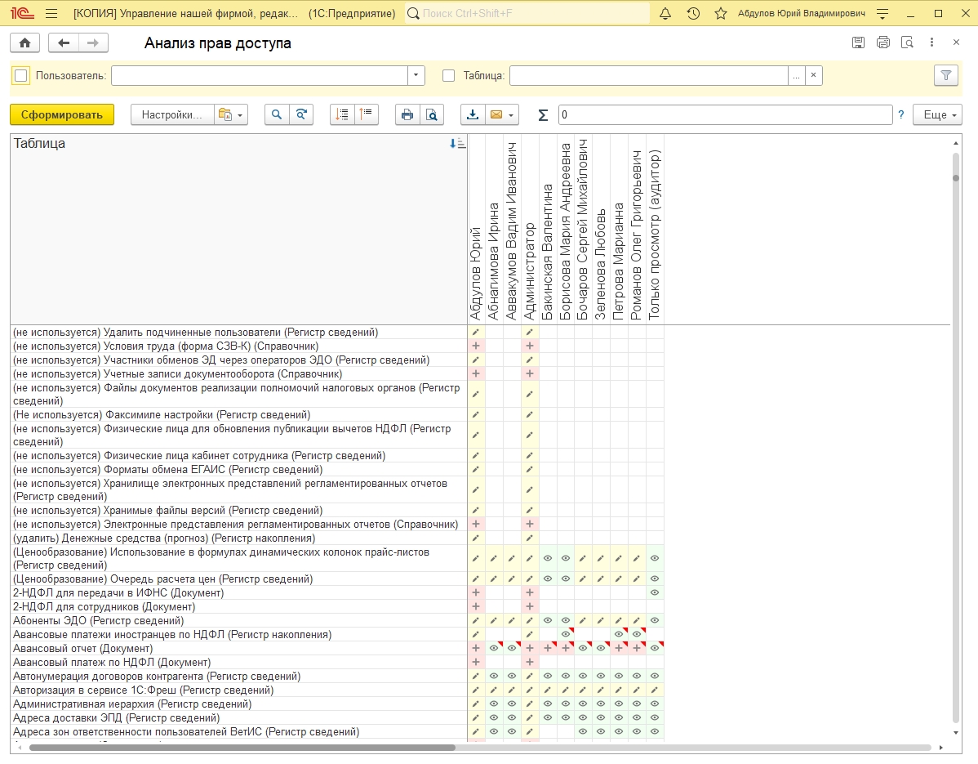Toggle the Пользователь checkbox

click(x=20, y=75)
